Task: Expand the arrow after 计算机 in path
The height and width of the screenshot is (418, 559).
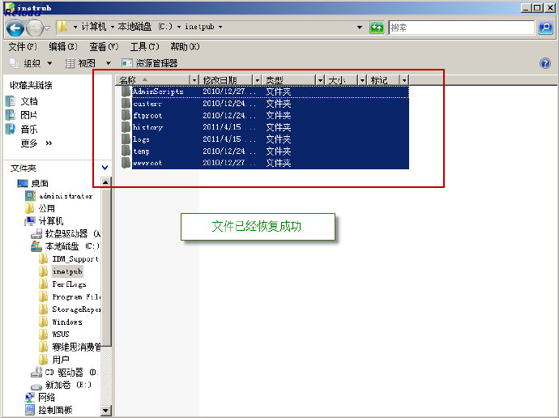Action: (x=113, y=27)
